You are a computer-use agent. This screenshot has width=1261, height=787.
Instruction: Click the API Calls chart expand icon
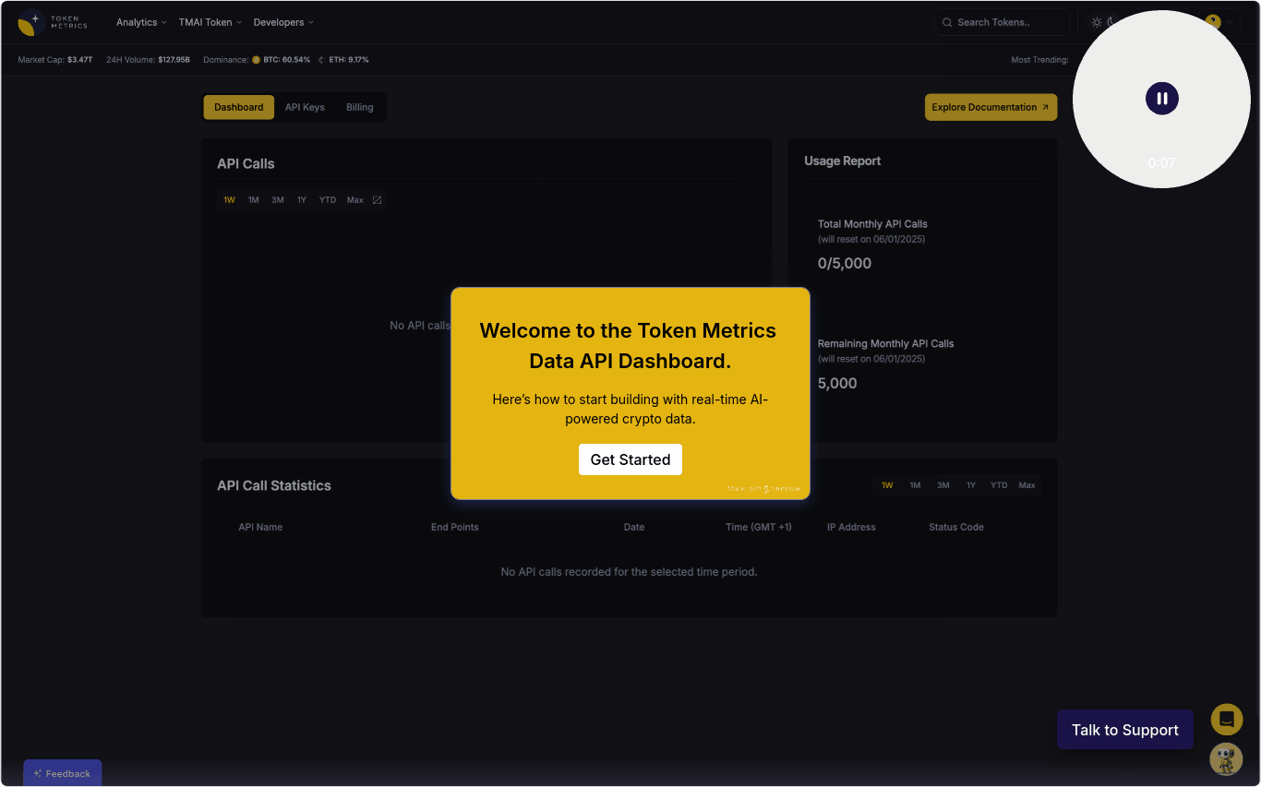(377, 200)
